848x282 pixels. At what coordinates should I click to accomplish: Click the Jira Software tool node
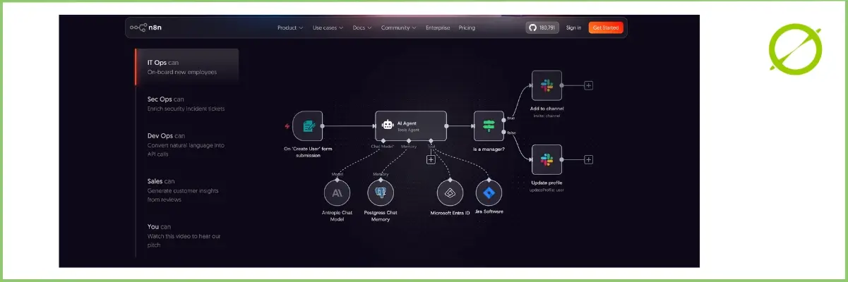pyautogui.click(x=488, y=192)
